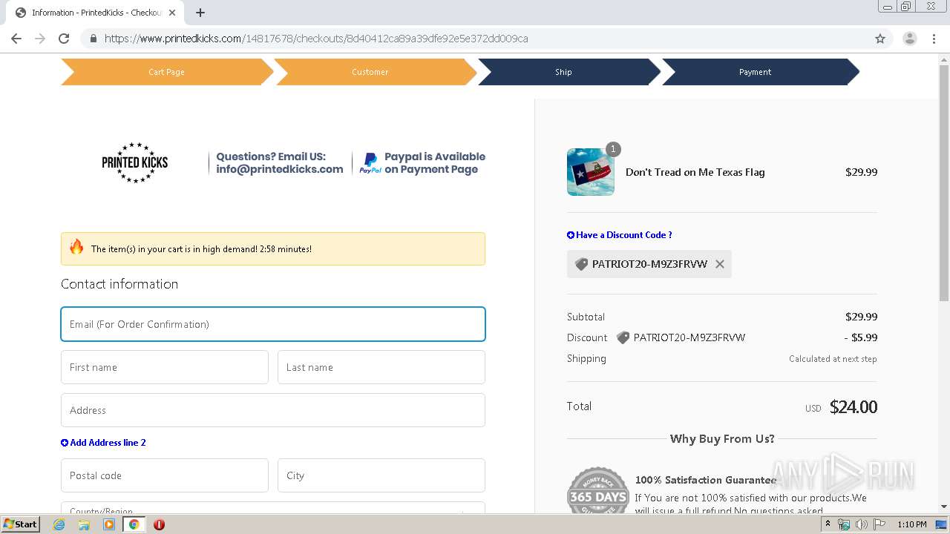Click the high demand timer notice text
Viewport: 950px width, 534px height.
(201, 249)
